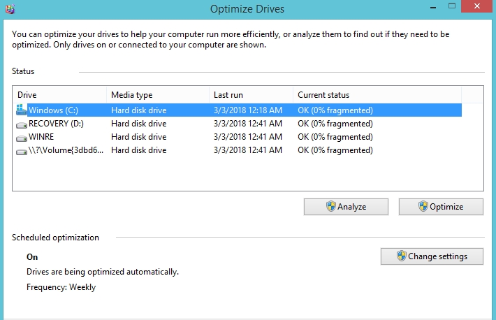Click the WINRE drive icon

22,137
